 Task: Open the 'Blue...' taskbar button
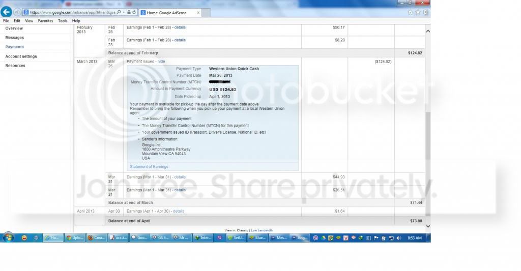coord(257,238)
